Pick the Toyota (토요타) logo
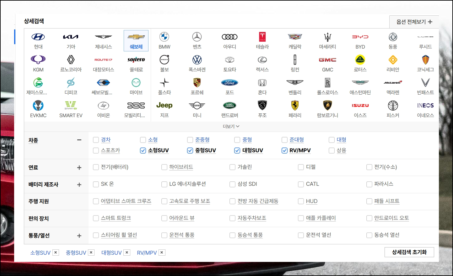 coord(230,60)
